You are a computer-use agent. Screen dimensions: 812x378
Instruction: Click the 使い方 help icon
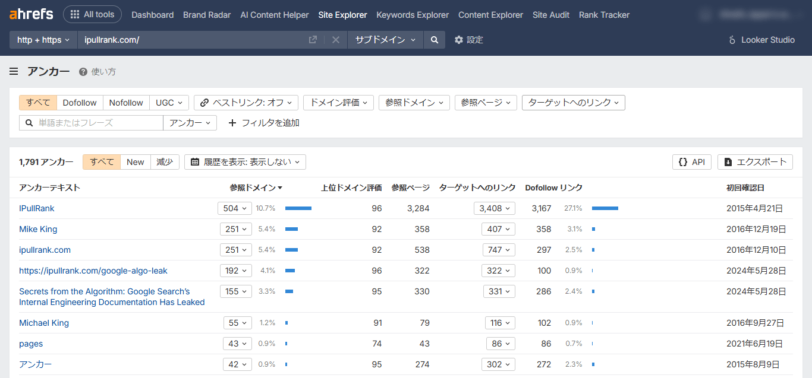coord(81,71)
